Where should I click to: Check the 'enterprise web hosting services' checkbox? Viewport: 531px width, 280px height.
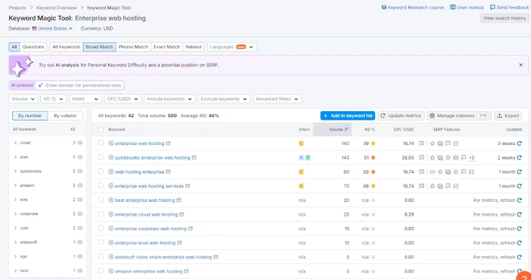(101, 185)
